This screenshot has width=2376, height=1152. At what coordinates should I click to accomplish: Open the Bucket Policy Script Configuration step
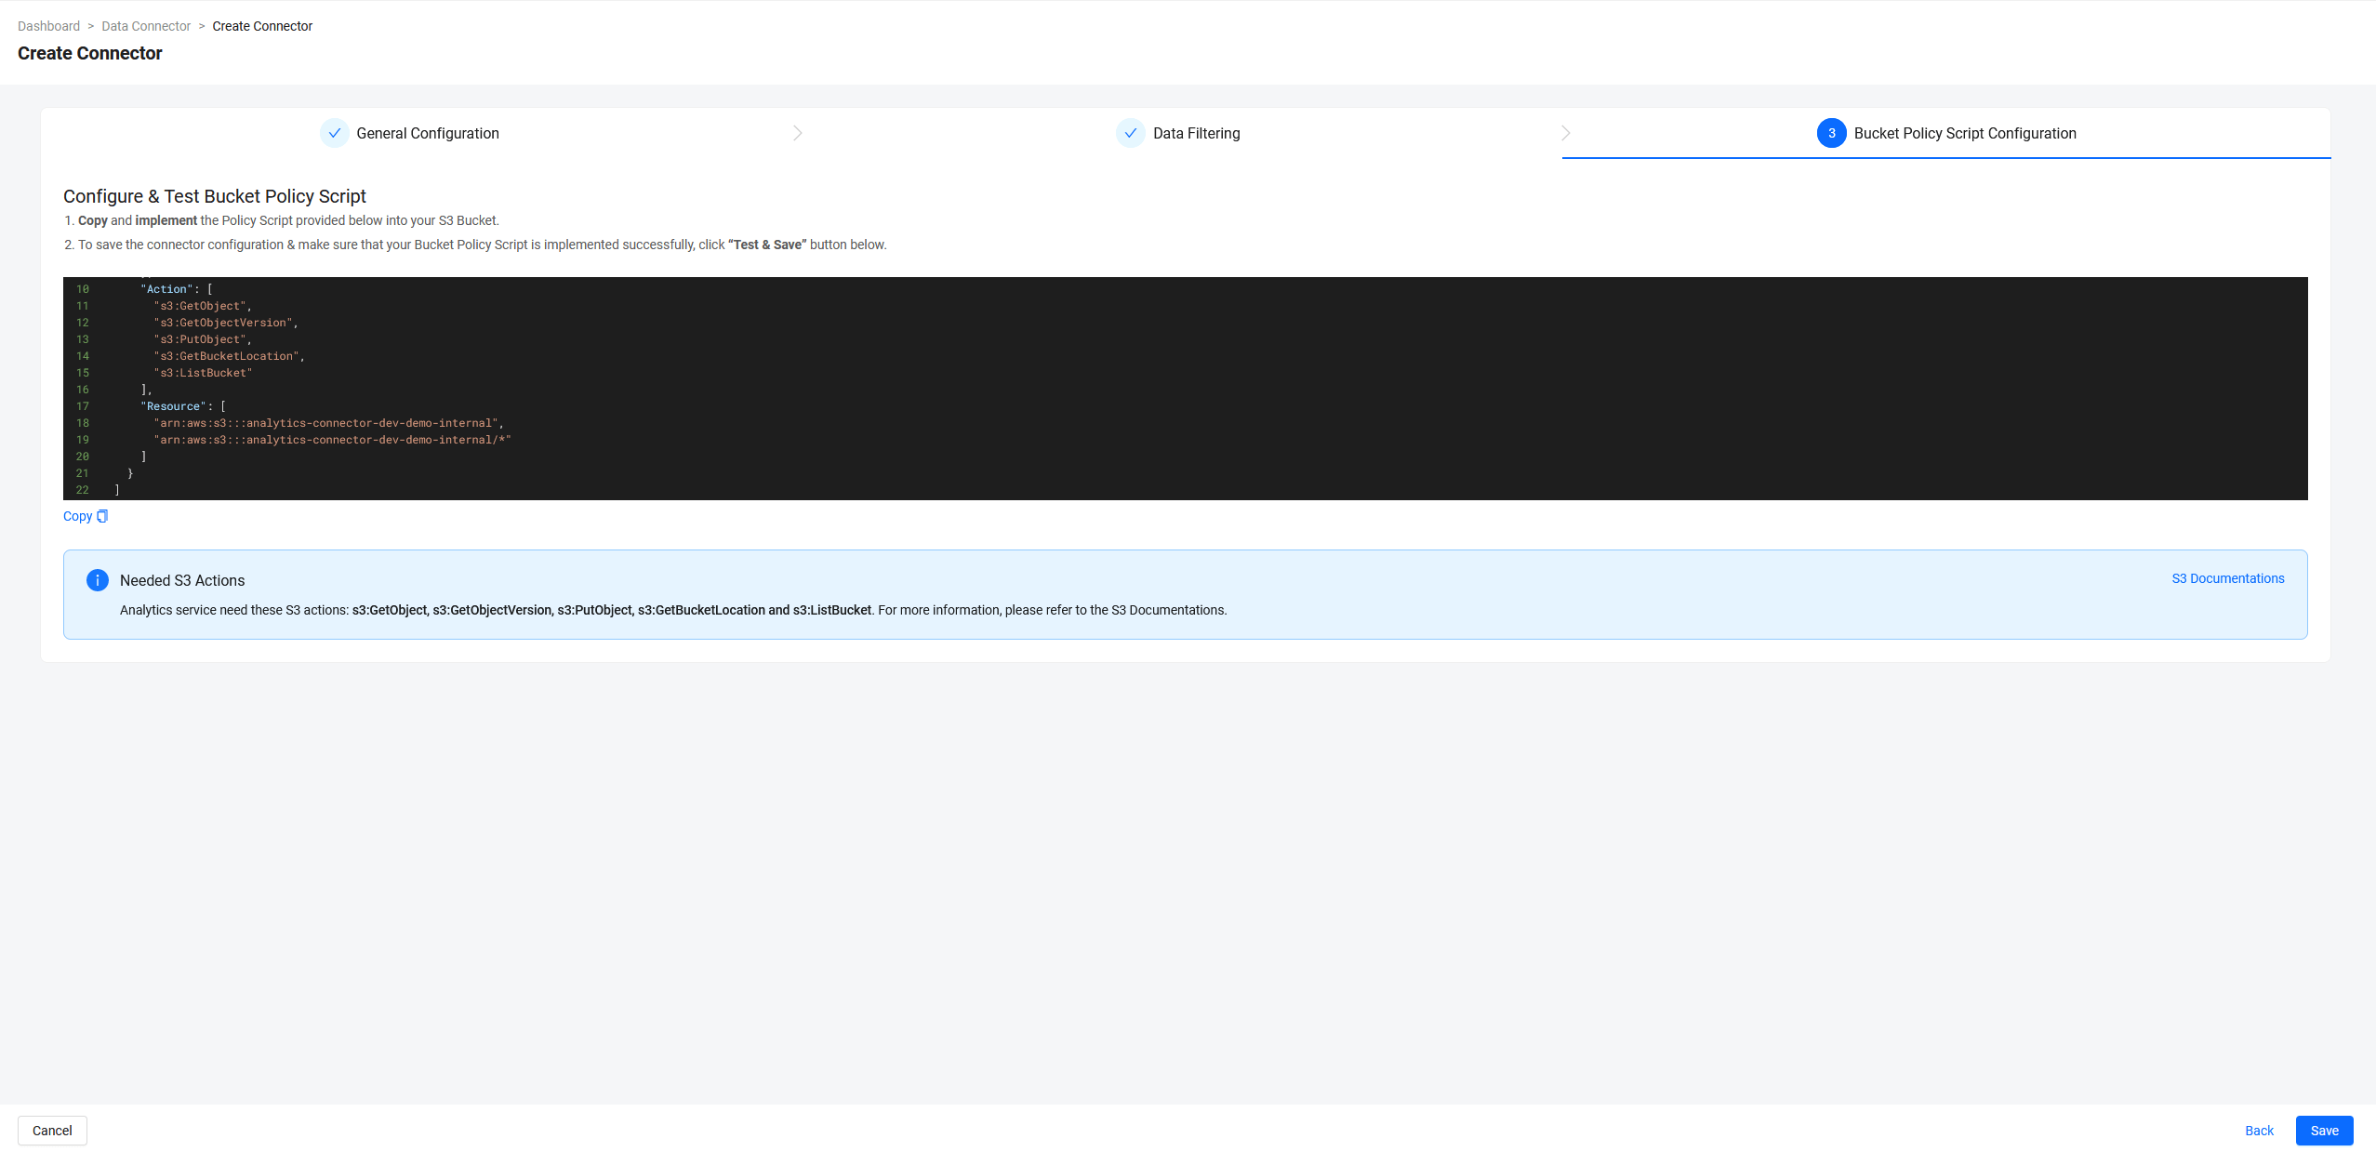1964,133
